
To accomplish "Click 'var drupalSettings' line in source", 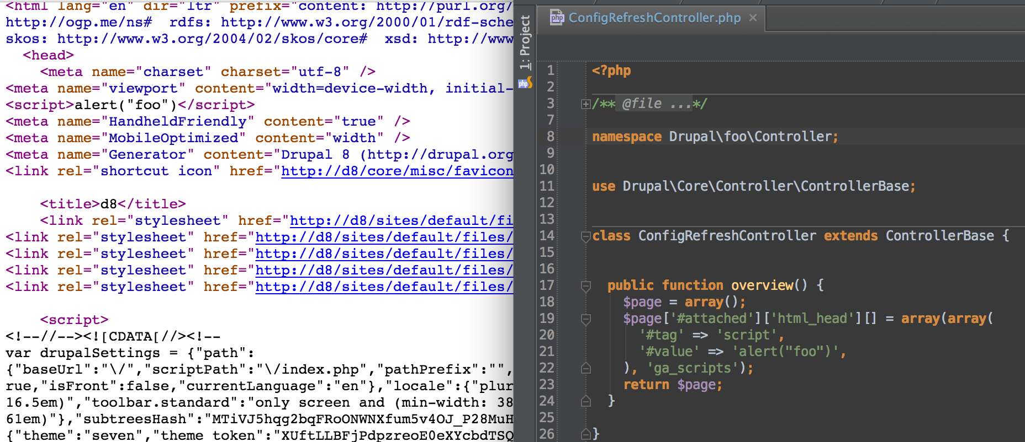I will point(130,353).
